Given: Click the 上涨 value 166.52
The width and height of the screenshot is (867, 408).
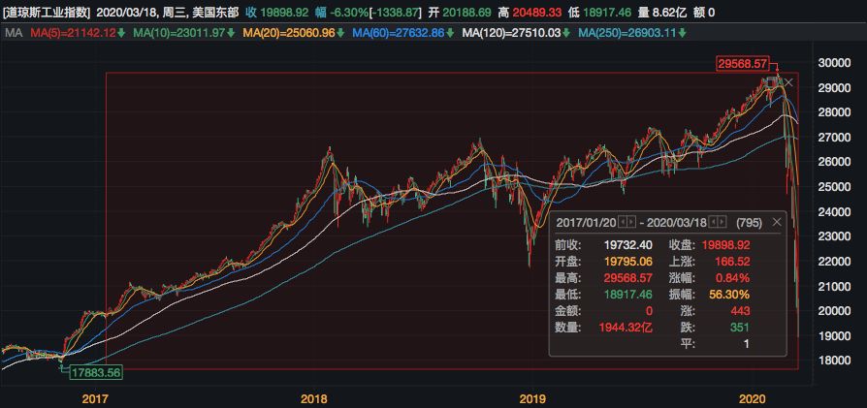Looking at the screenshot, I should click(x=731, y=262).
